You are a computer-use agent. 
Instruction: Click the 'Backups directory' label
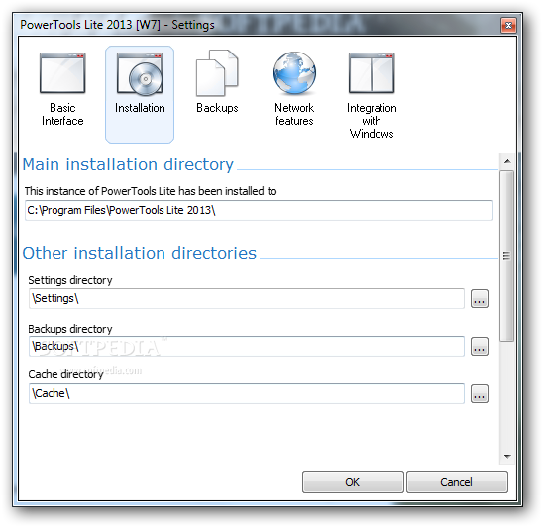click(x=70, y=329)
